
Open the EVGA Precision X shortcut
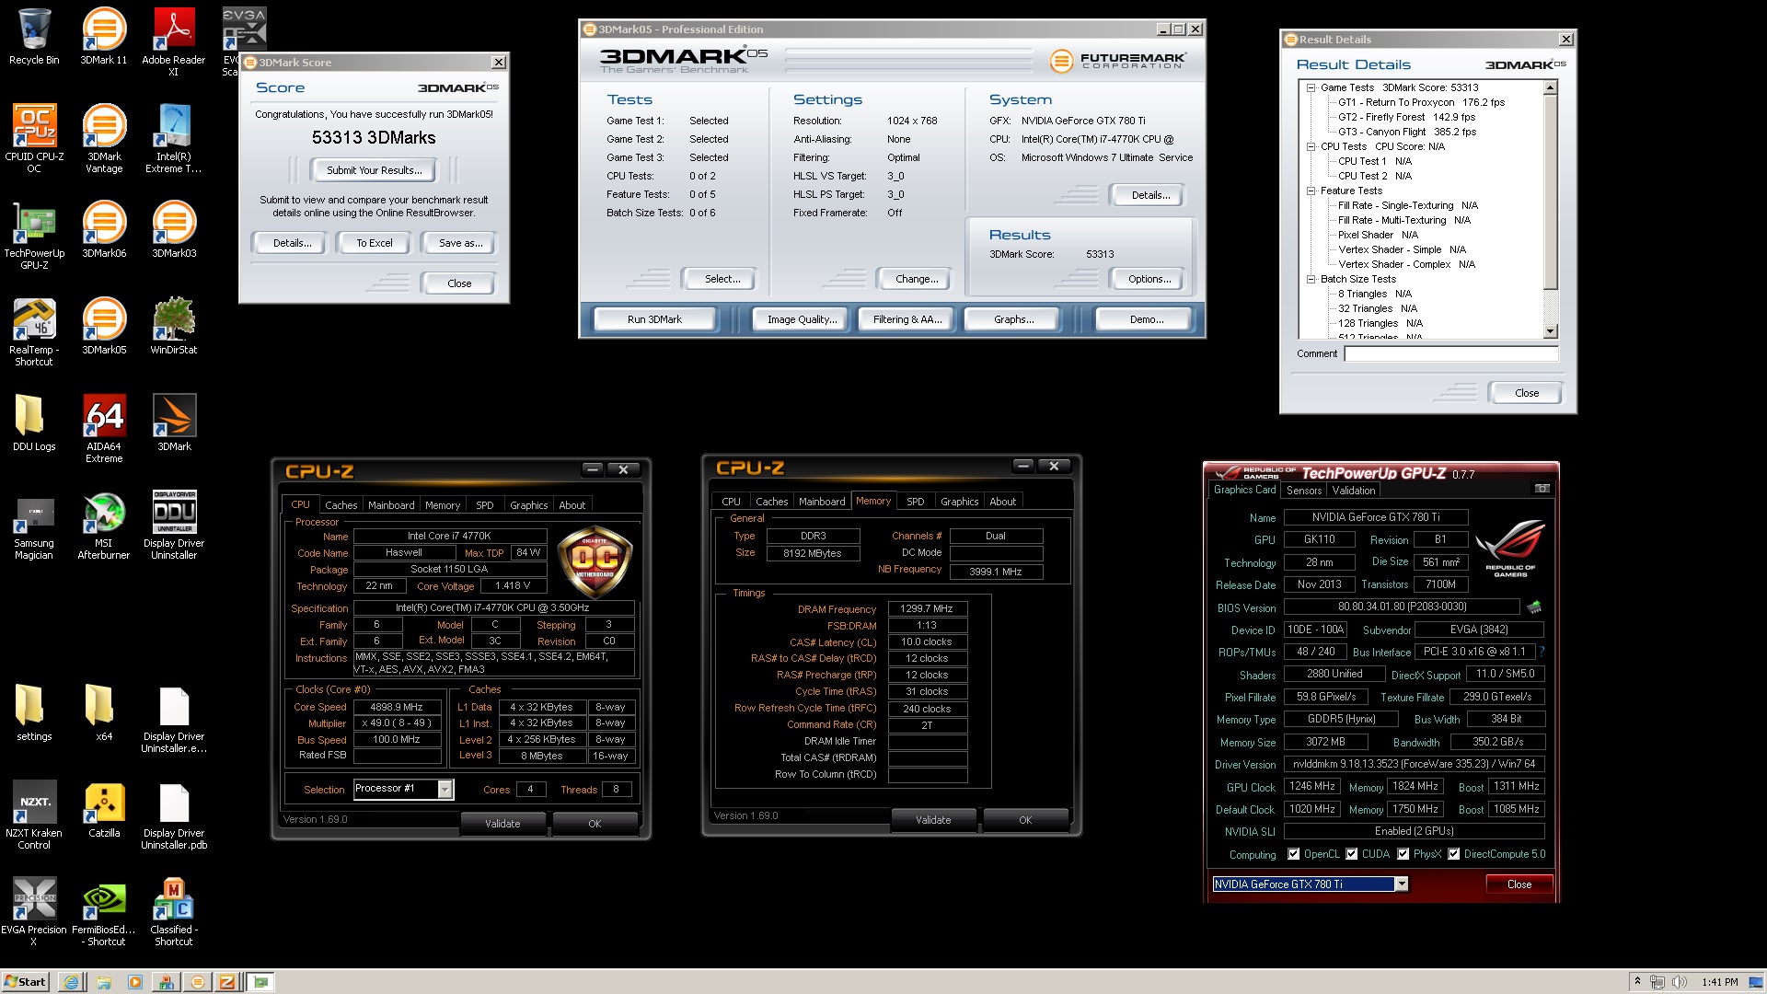[34, 911]
